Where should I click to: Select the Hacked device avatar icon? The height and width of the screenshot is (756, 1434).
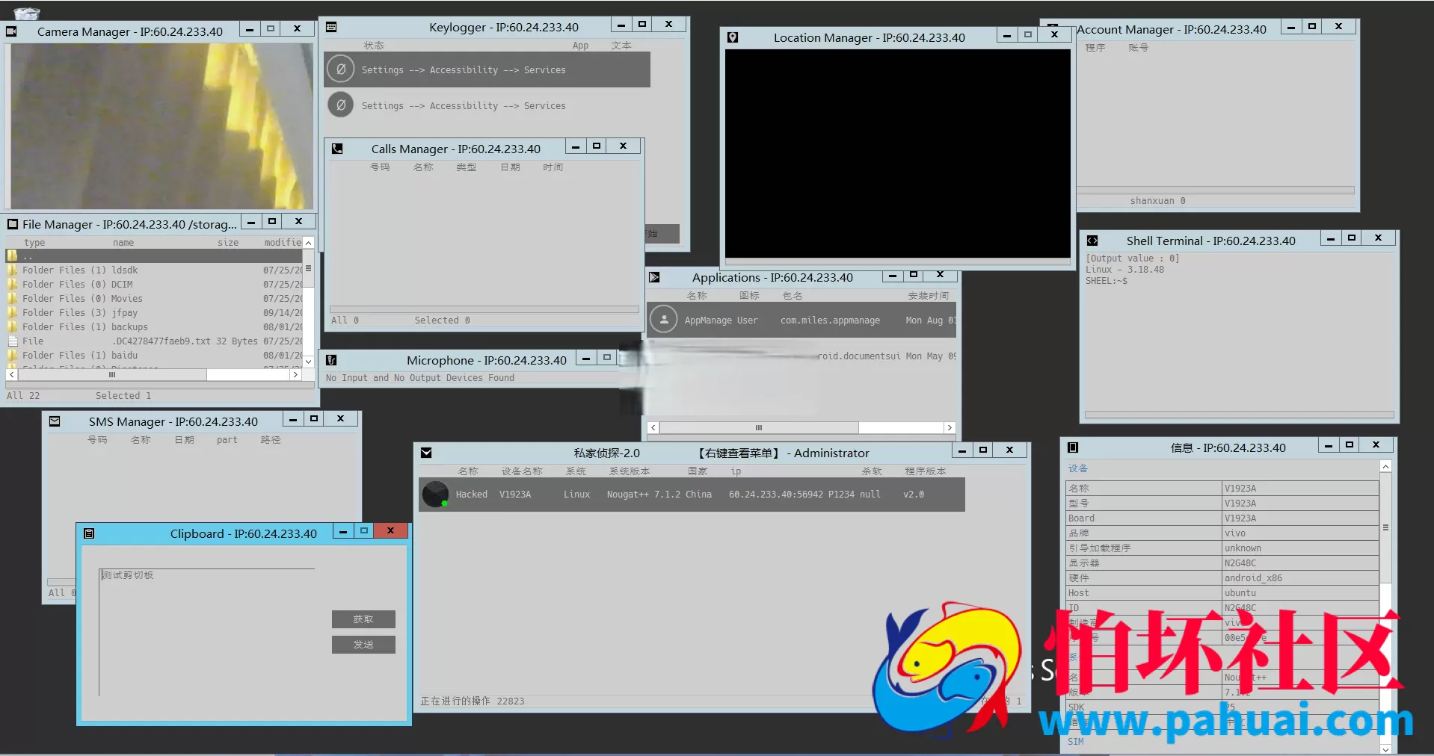[435, 494]
